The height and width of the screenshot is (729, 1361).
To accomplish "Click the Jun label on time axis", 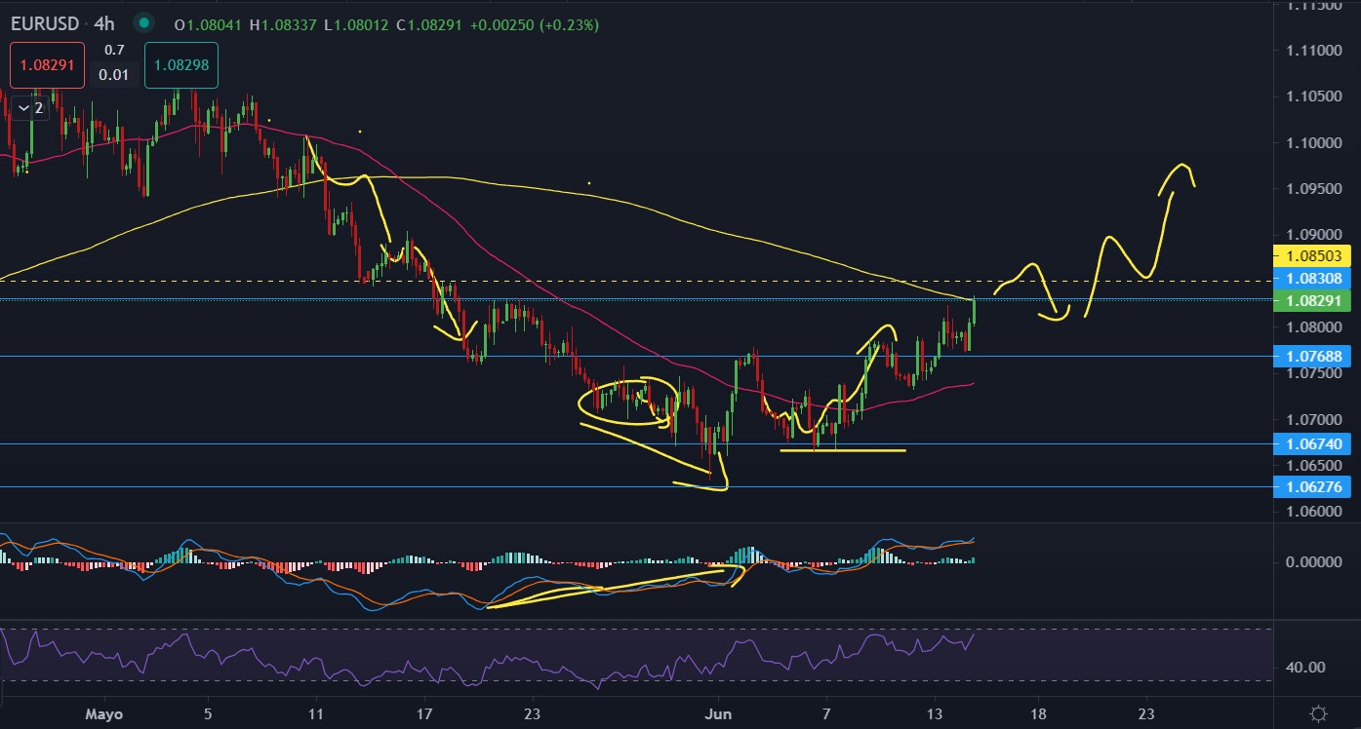I will [718, 713].
